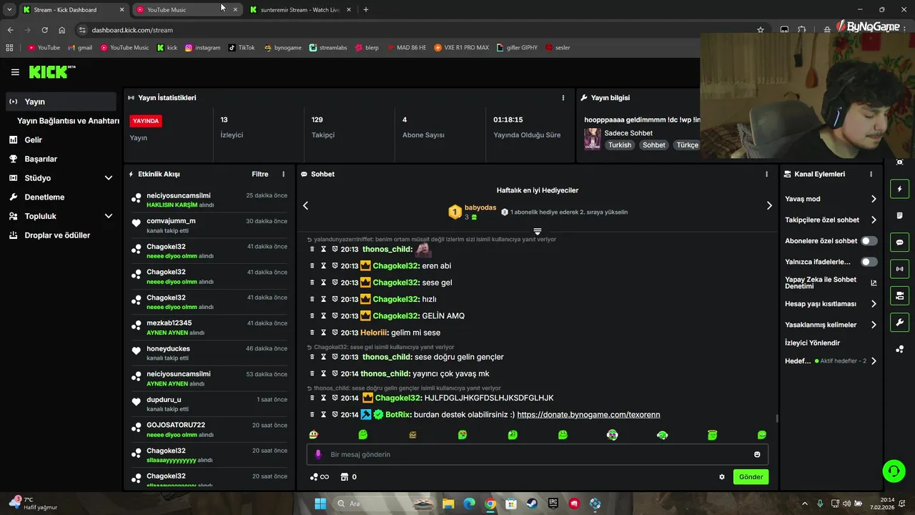This screenshot has height=515, width=915.
Task: Click the three-circles icon in right strip
Action: (899, 349)
